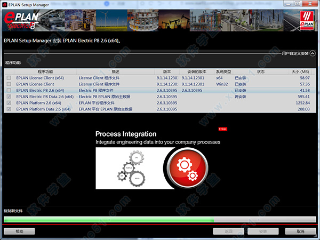Sort by the 程序功能 column header
The width and height of the screenshot is (320, 240).
[46, 71]
